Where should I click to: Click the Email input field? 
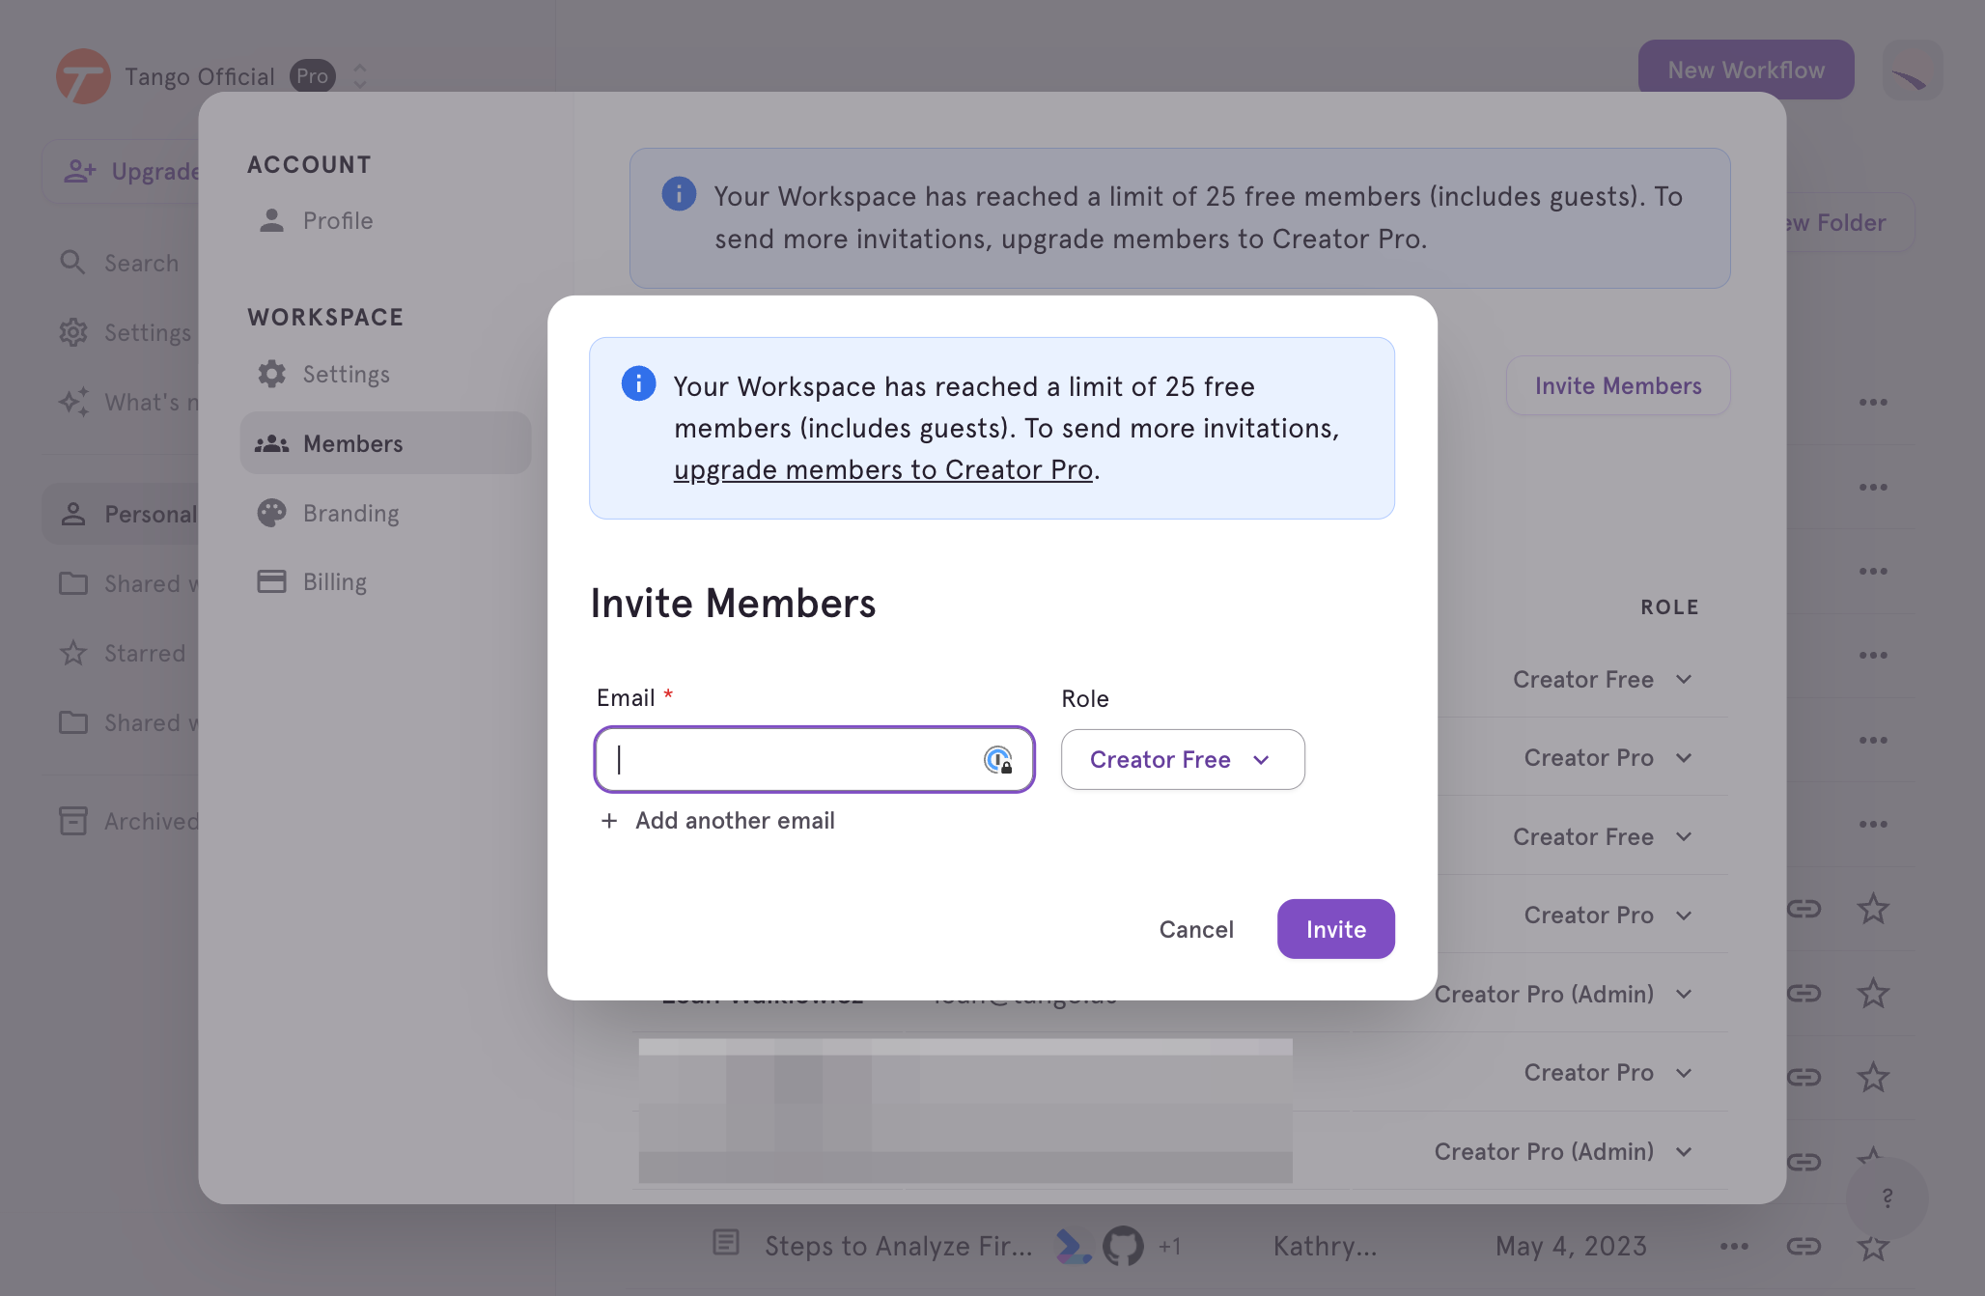[x=814, y=759]
